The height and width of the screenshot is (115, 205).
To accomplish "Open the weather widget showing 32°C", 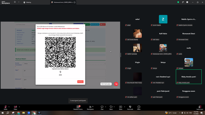I will click(171, 113).
